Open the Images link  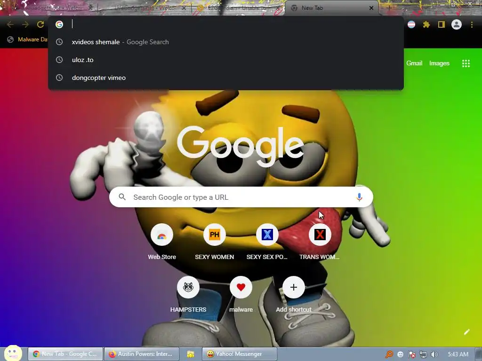coord(439,63)
